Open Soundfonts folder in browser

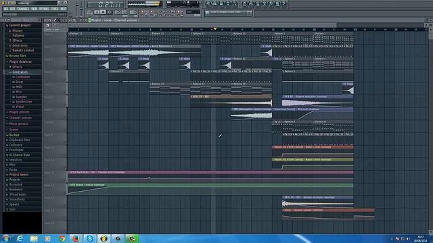pos(17,200)
